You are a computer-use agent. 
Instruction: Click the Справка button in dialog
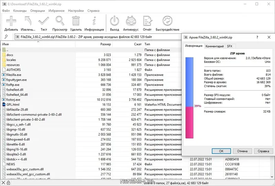coord(263,151)
